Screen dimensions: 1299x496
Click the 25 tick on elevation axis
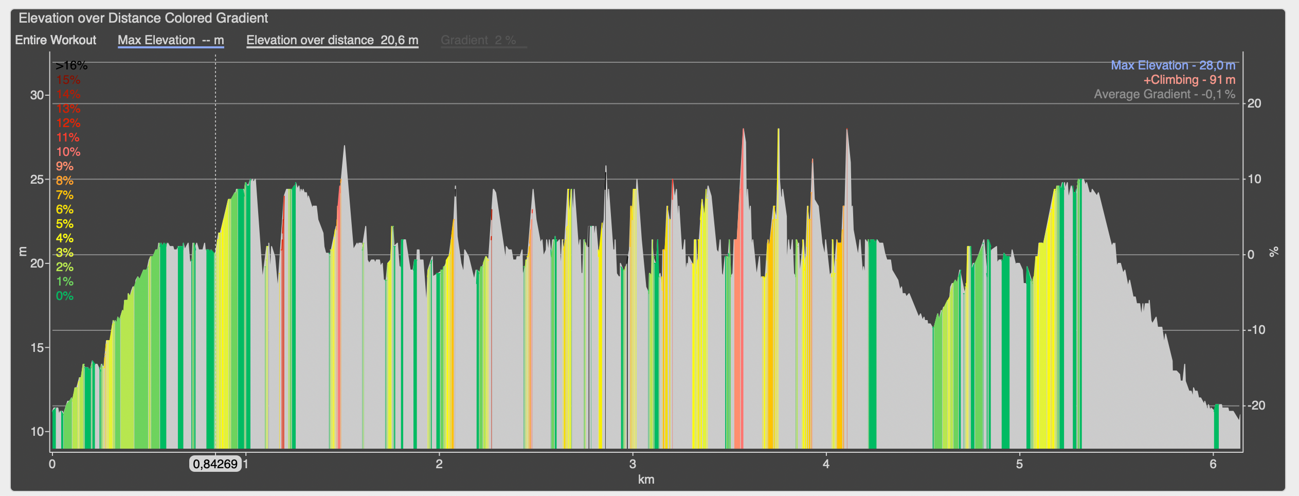(x=37, y=180)
